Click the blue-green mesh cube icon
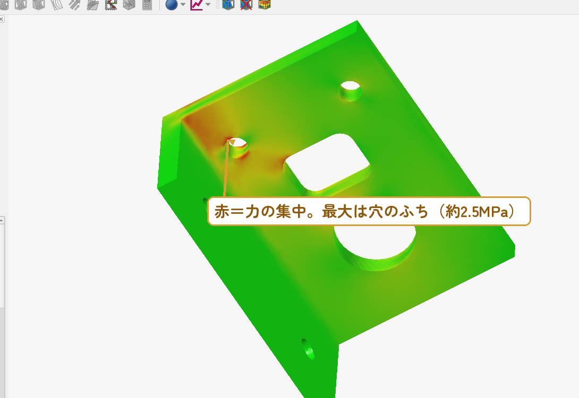Screen dimensions: 579x398 pos(228,4)
